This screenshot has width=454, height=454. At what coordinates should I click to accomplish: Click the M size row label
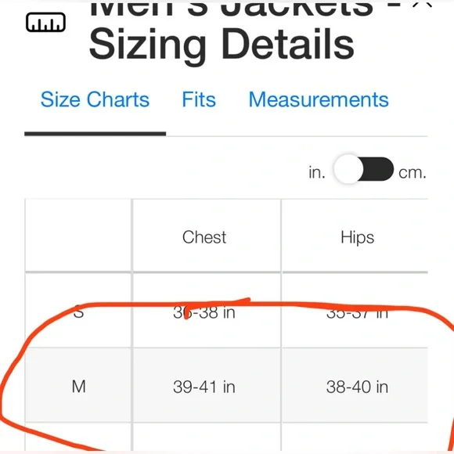pos(79,387)
